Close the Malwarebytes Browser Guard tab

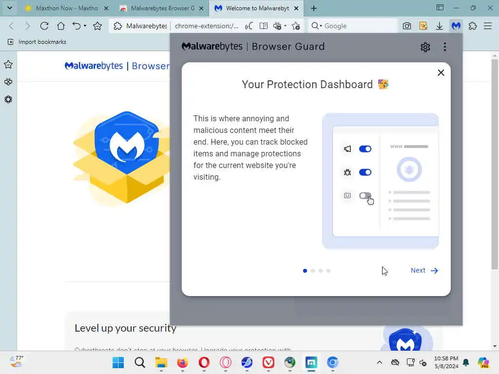(201, 8)
